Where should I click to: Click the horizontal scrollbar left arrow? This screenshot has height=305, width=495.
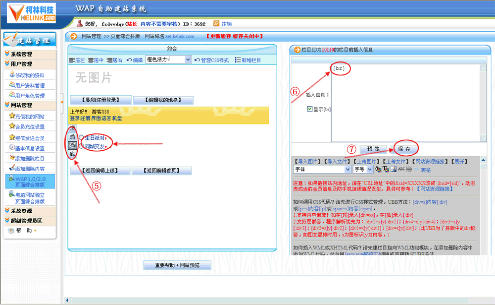point(67,300)
